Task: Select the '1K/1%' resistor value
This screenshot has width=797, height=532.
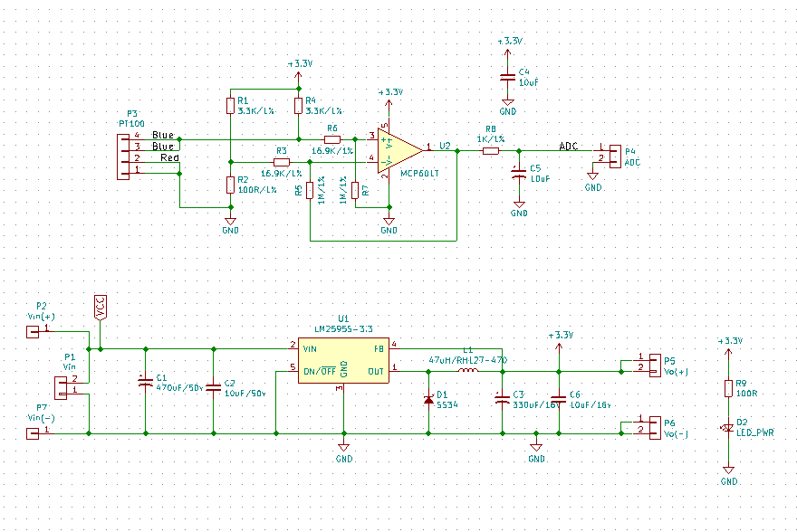Action: (x=491, y=139)
